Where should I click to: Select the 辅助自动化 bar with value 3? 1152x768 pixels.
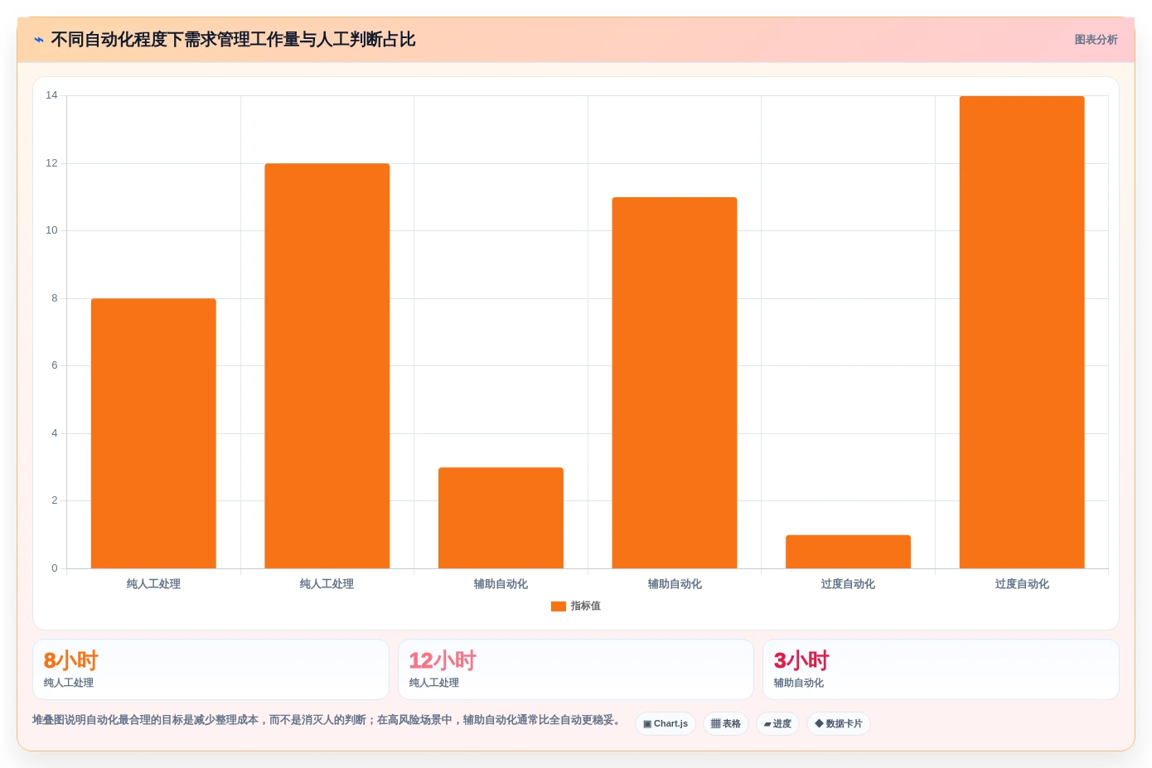coord(501,518)
